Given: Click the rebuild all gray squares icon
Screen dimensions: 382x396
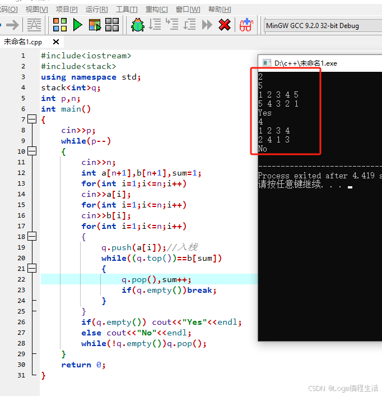Looking at the screenshot, I should tap(112, 25).
